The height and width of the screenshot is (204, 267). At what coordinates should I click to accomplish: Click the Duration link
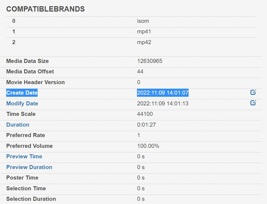tap(18, 125)
